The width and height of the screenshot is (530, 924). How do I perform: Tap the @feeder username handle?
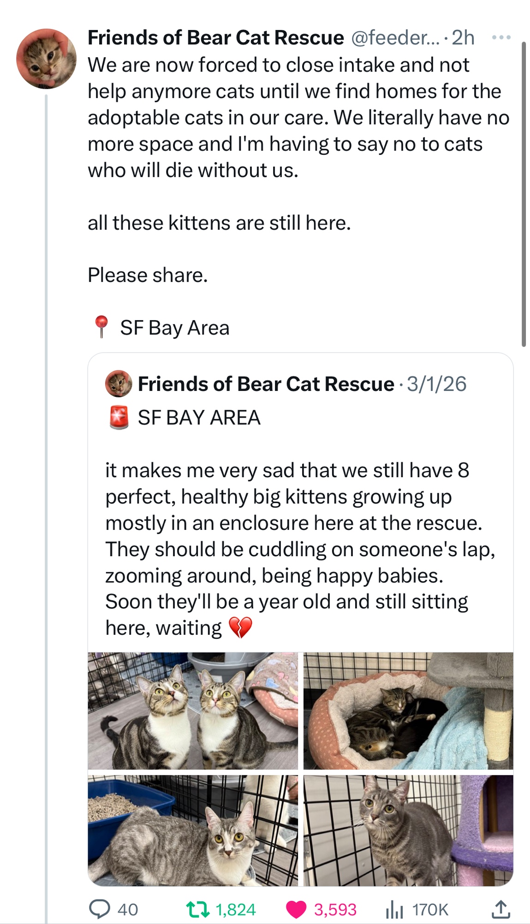[x=390, y=37]
